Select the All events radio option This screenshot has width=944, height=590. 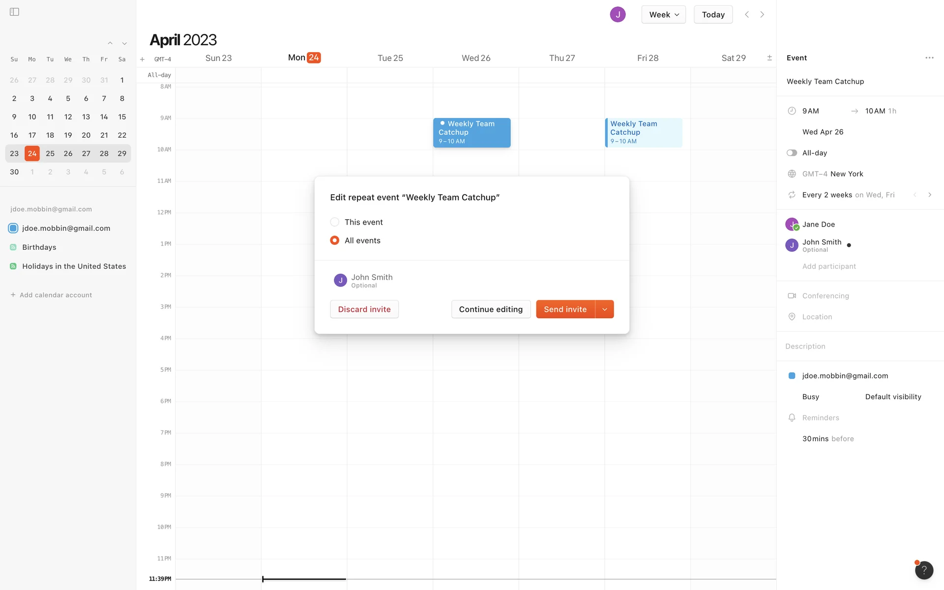(x=335, y=240)
